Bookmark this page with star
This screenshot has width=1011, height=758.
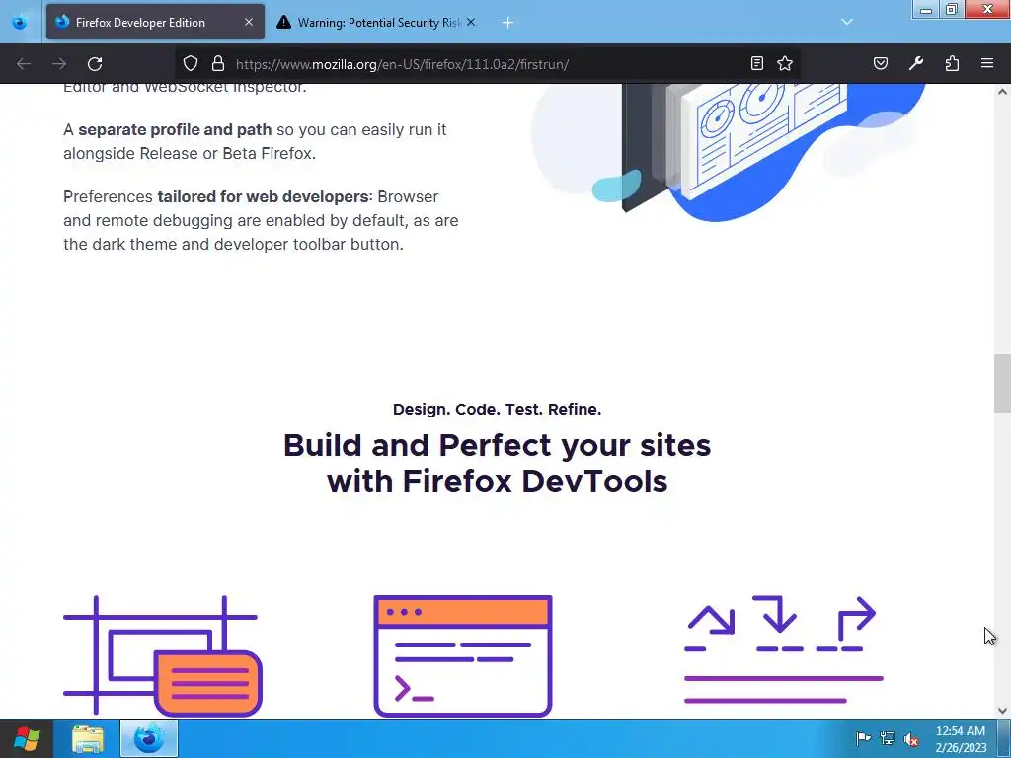pos(785,63)
